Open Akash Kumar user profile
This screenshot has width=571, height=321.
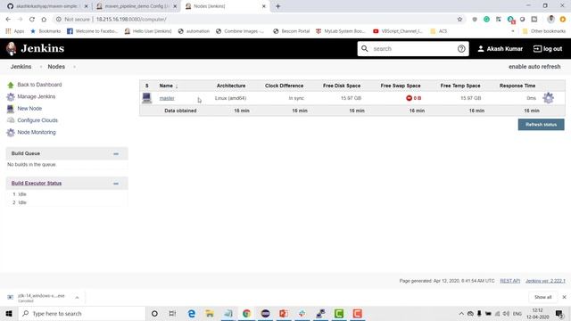point(500,49)
